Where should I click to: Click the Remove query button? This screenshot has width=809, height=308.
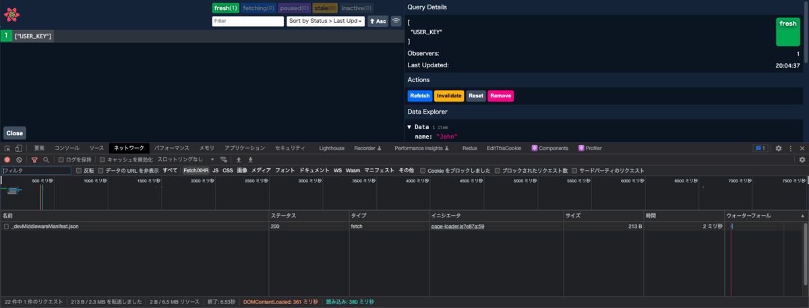[500, 96]
